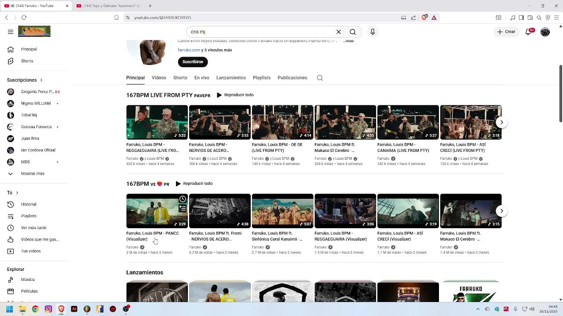Switch to the Videos tab
Image resolution: width=563 pixels, height=316 pixels.
click(159, 78)
